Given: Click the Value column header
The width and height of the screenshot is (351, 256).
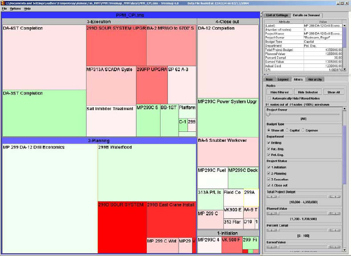Looking at the screenshot, I should 323,22.
